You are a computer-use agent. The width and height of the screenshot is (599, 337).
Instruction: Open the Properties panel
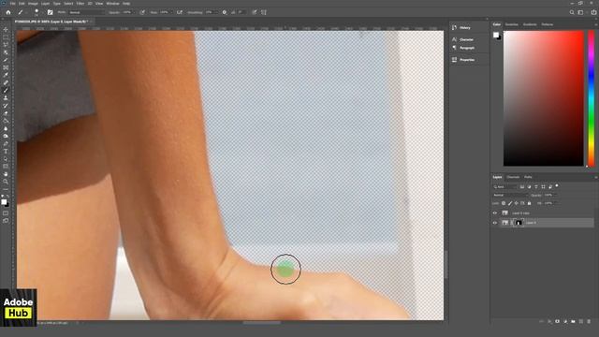[x=467, y=60]
